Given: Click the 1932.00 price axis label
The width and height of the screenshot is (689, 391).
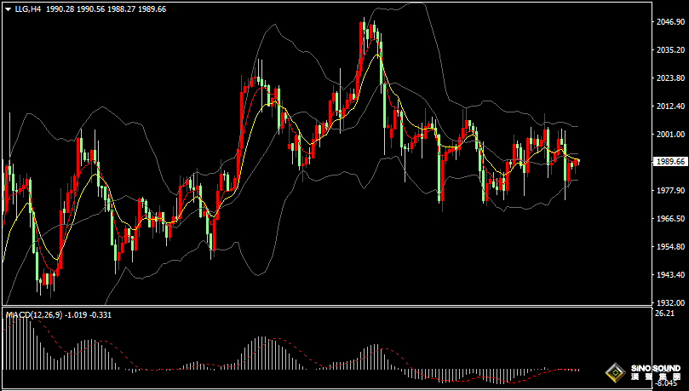Looking at the screenshot, I should (669, 302).
